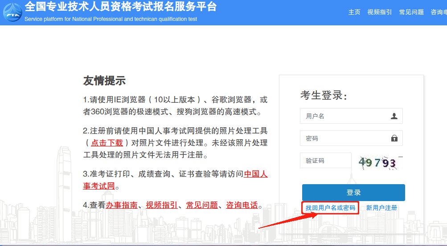
Task: Open 常见问题 in the top navigation bar
Action: (411, 12)
